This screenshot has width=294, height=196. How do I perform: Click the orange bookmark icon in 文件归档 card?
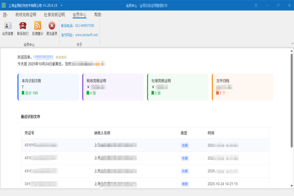[217, 93]
